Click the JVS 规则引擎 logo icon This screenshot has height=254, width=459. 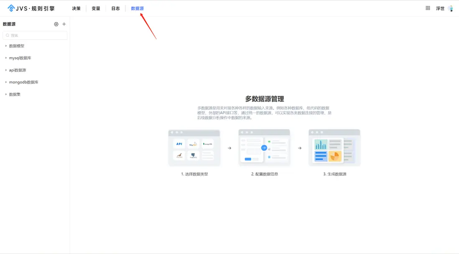(10, 8)
